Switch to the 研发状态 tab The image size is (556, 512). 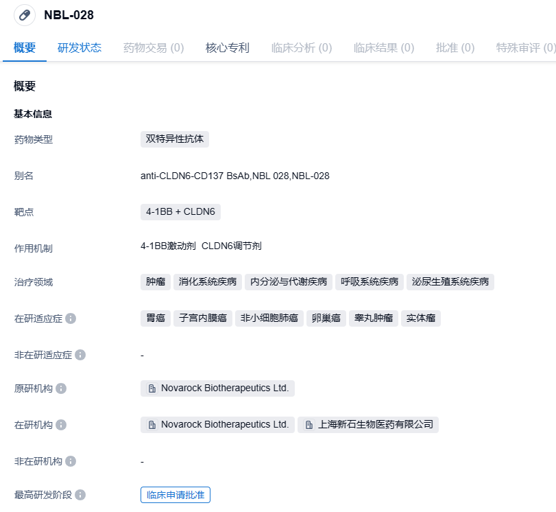pyautogui.click(x=80, y=48)
